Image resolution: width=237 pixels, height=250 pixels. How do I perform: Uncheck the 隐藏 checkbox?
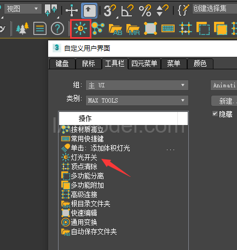click(x=215, y=114)
